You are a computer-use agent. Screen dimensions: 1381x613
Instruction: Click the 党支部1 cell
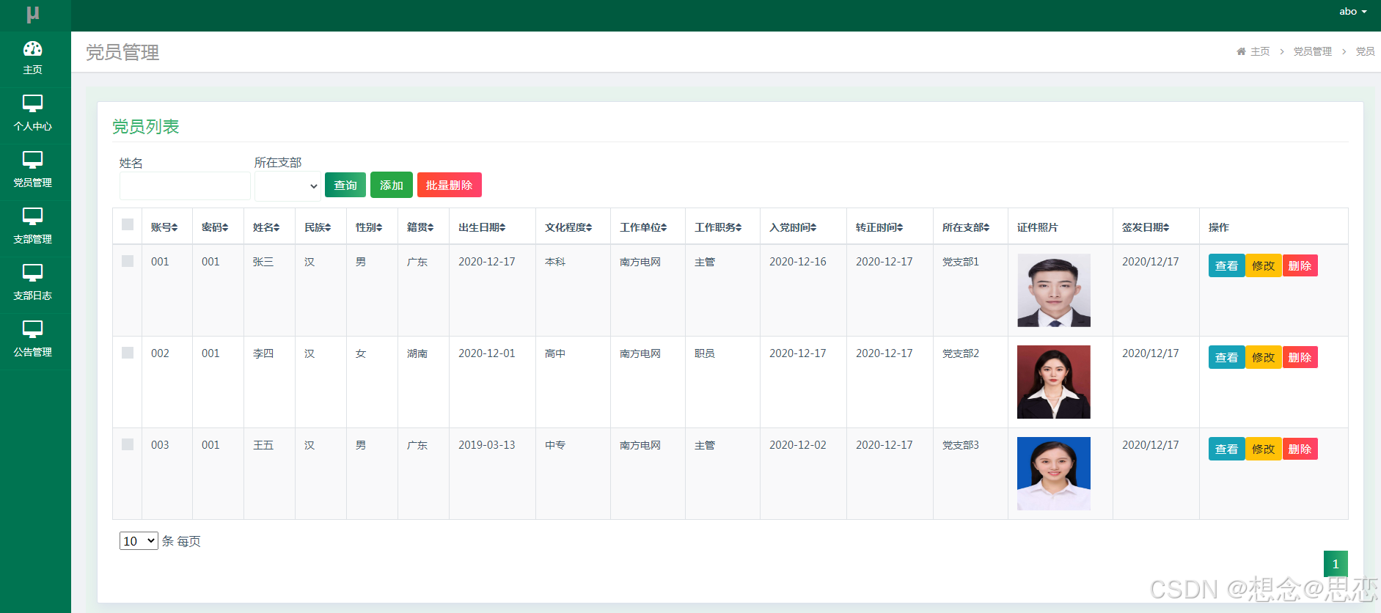point(960,262)
